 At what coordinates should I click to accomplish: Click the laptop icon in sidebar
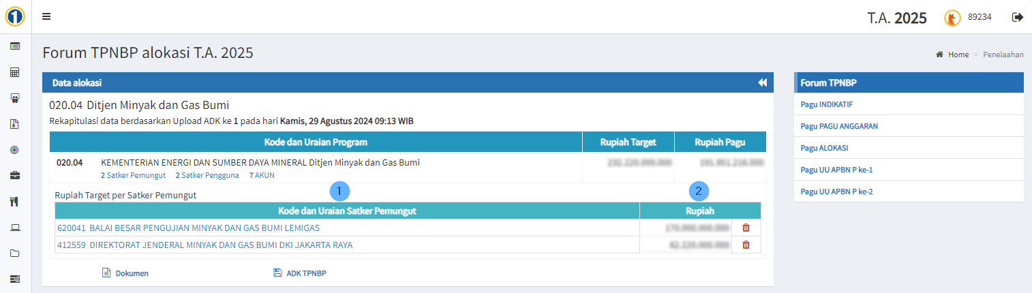point(15,227)
